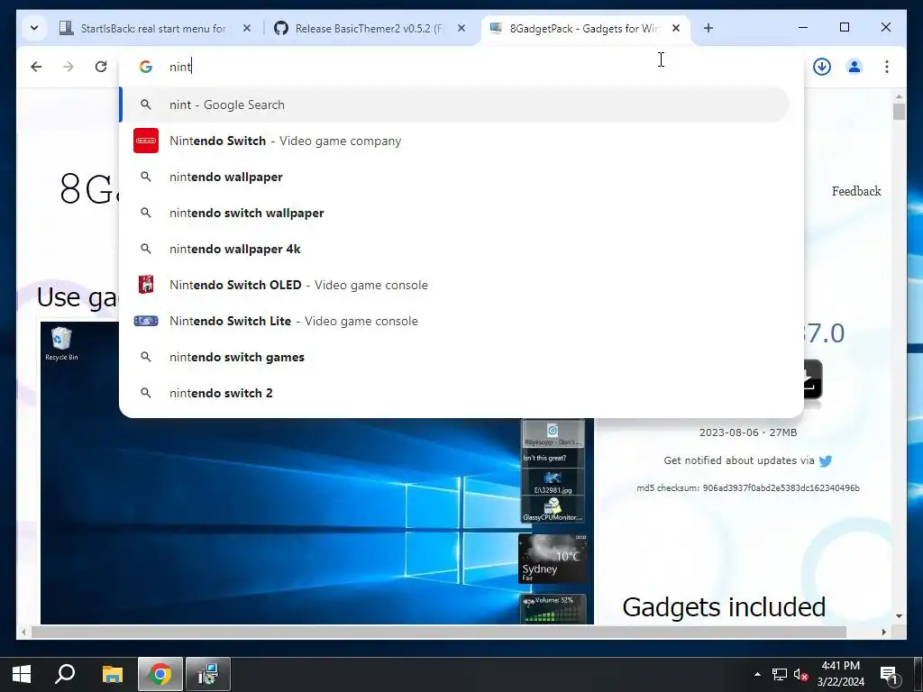This screenshot has width=923, height=692.
Task: Click the '2023-08-06 · 27MB' release info
Action: pyautogui.click(x=747, y=432)
